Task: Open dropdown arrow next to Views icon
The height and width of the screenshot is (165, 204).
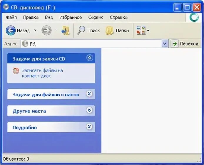Action: point(148,31)
